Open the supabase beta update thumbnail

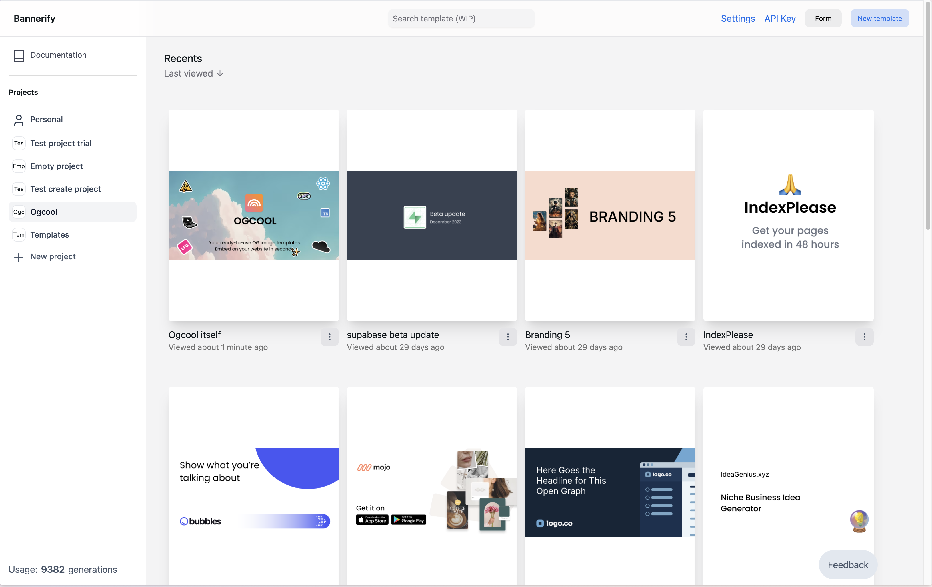431,215
